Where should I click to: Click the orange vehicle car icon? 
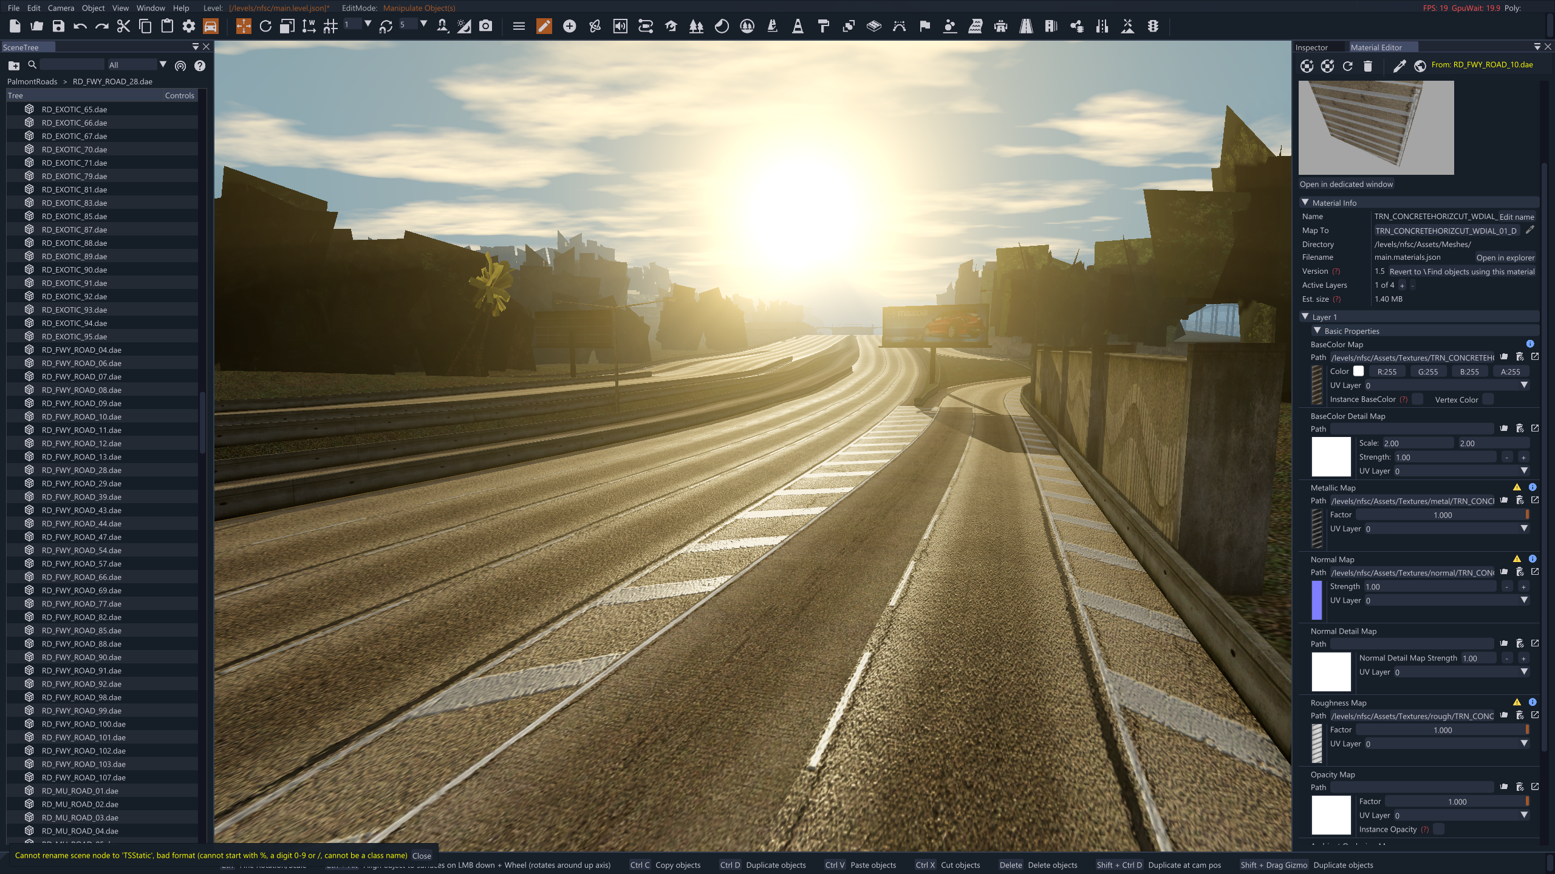pyautogui.click(x=210, y=26)
